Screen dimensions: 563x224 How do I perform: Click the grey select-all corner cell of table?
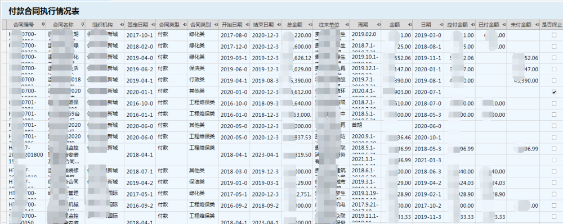[x=4, y=25]
